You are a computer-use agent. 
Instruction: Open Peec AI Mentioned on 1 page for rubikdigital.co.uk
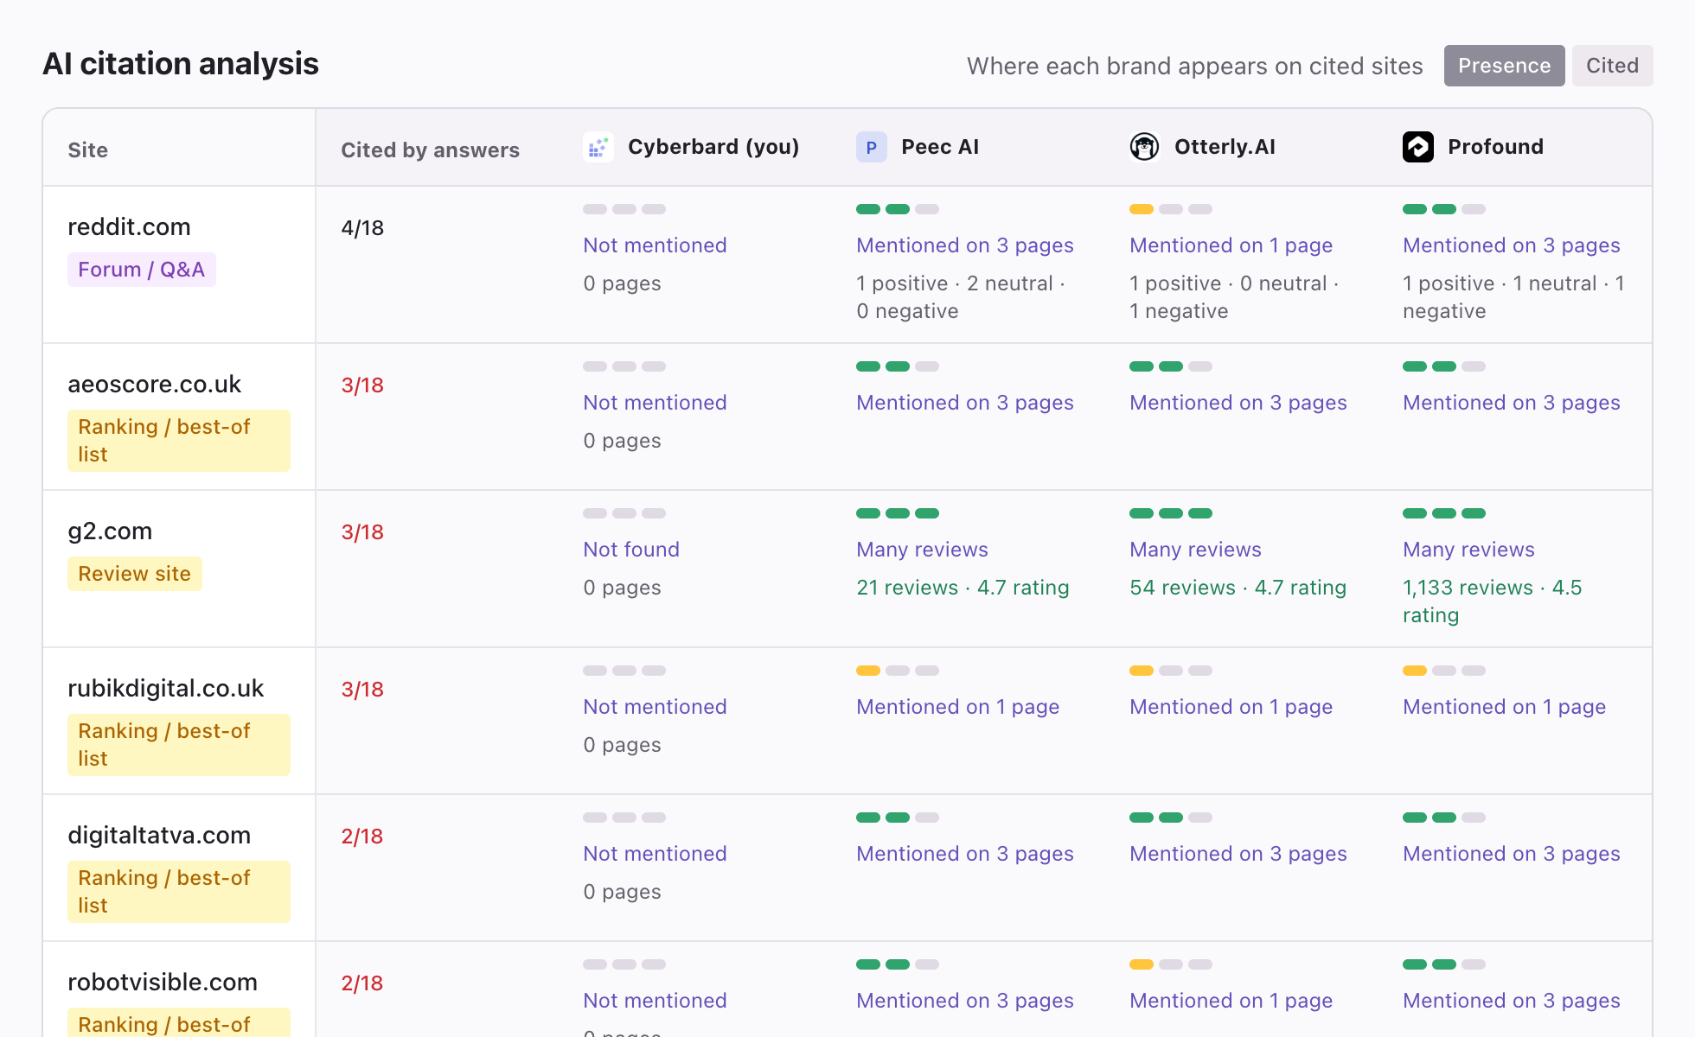click(958, 707)
